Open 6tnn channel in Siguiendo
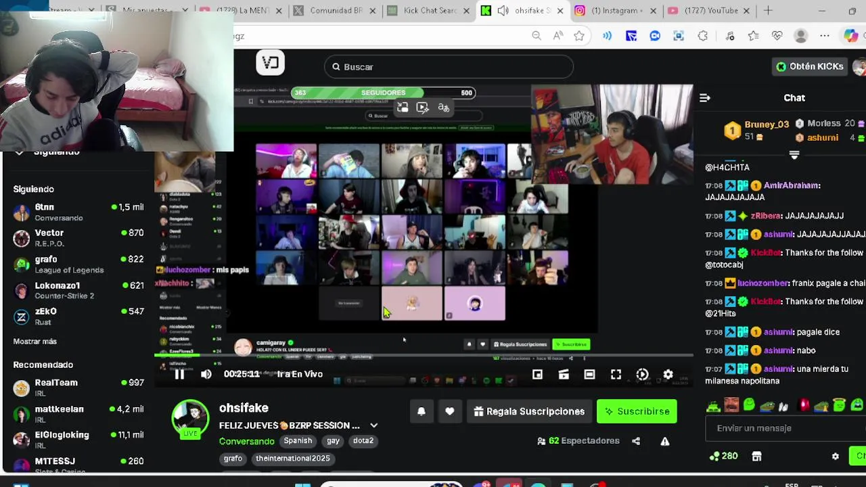The image size is (866, 487). point(78,212)
